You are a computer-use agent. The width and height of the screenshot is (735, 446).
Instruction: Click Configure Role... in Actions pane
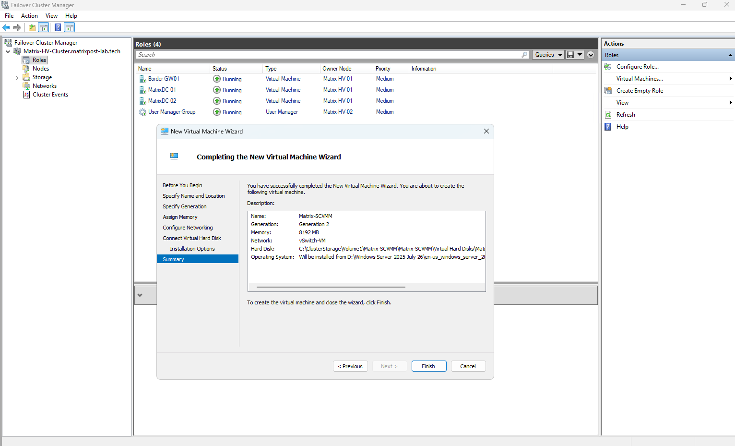click(638, 67)
